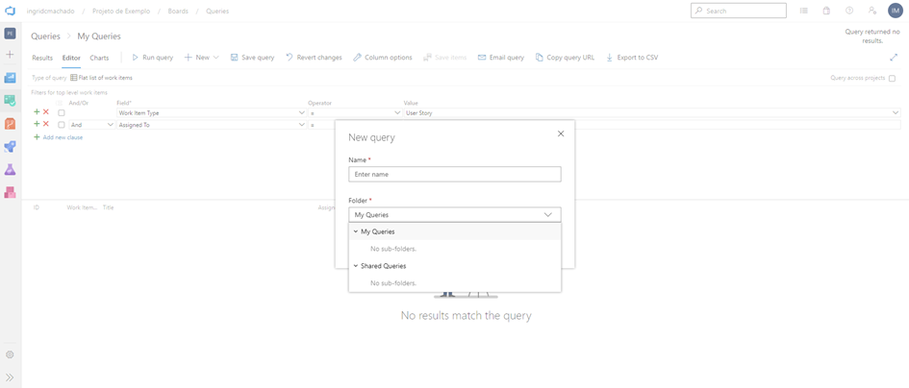Click Export to CSV

632,58
